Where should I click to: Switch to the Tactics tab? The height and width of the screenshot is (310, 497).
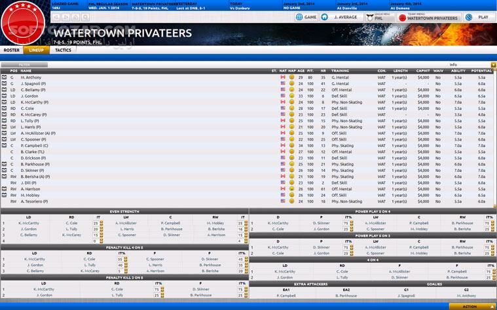pyautogui.click(x=63, y=50)
